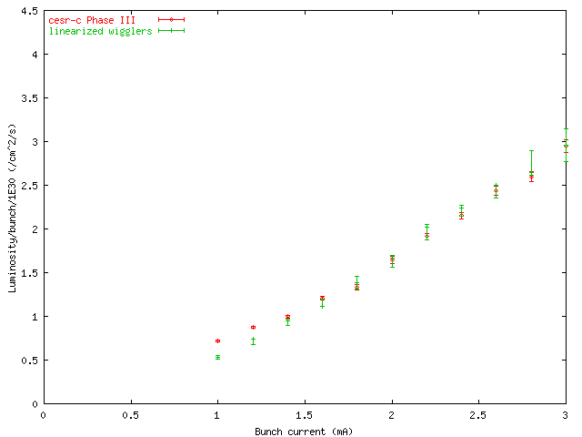The image size is (582, 437).
Task: Pick the data point cluster at 2.6 mA
Action: click(497, 191)
